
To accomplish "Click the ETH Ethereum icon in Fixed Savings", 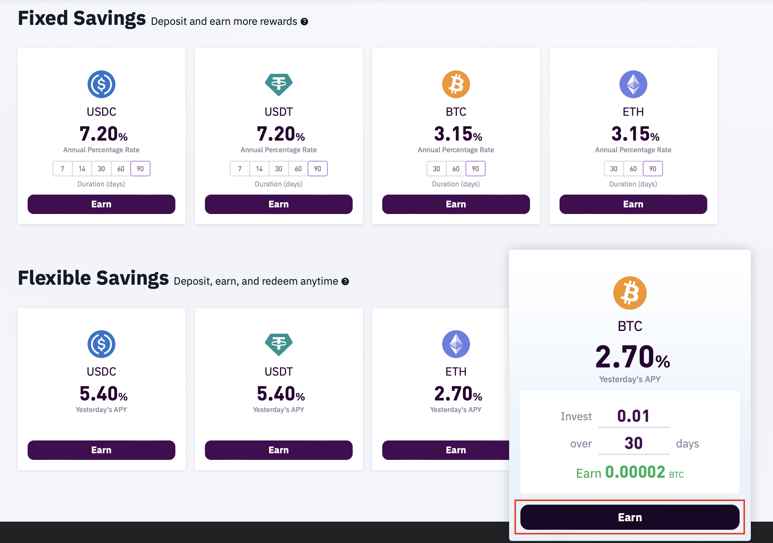I will pos(633,84).
